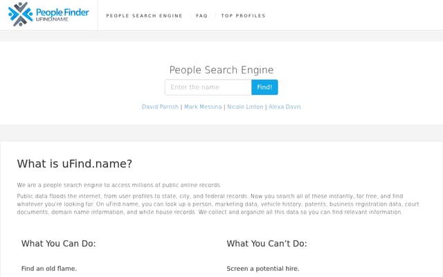Image resolution: width=443 pixels, height=277 pixels.
Task: Focus the 'Enter the name' search field
Action: point(208,87)
